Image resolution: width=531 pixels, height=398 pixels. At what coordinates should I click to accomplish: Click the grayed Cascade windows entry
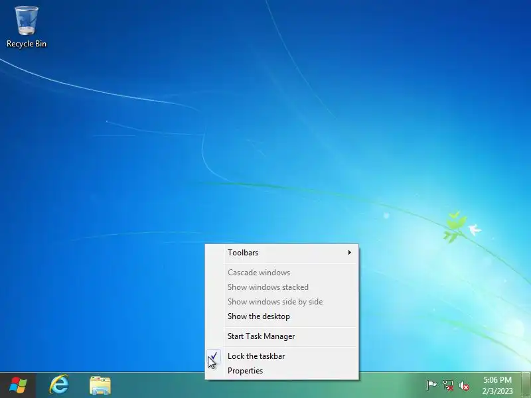pos(281,273)
